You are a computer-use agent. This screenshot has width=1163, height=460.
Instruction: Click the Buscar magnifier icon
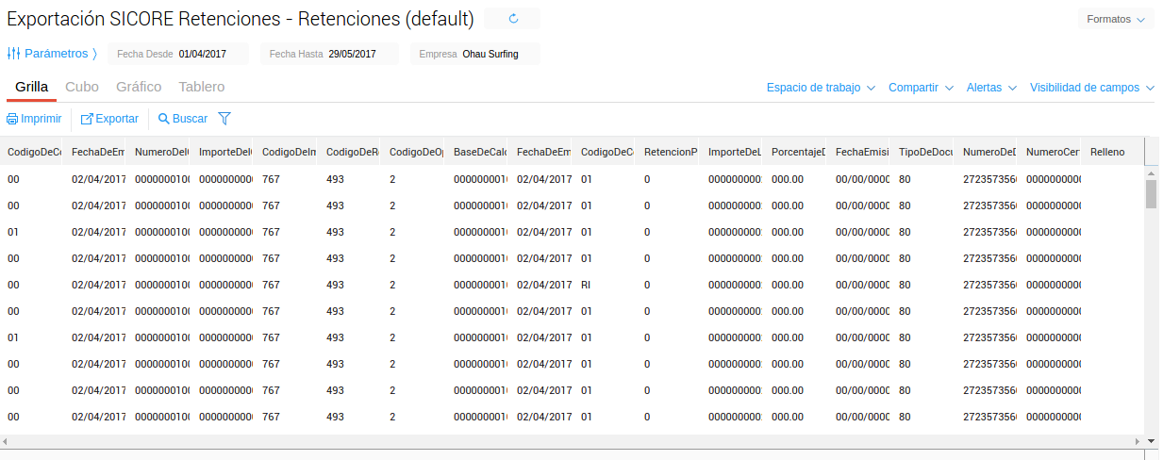tap(164, 120)
